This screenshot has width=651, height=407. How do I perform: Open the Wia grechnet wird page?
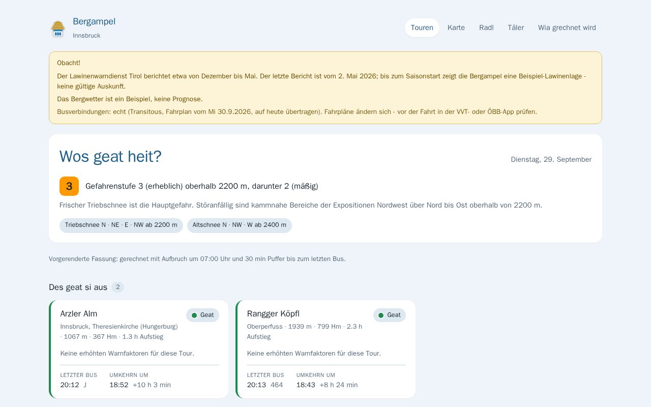pyautogui.click(x=567, y=28)
